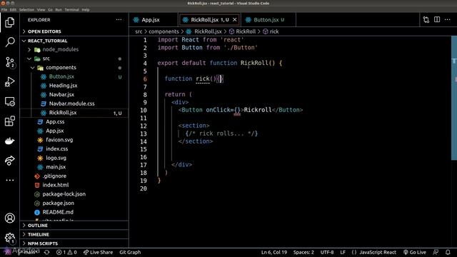Click components in the breadcrumb path

coord(164,31)
